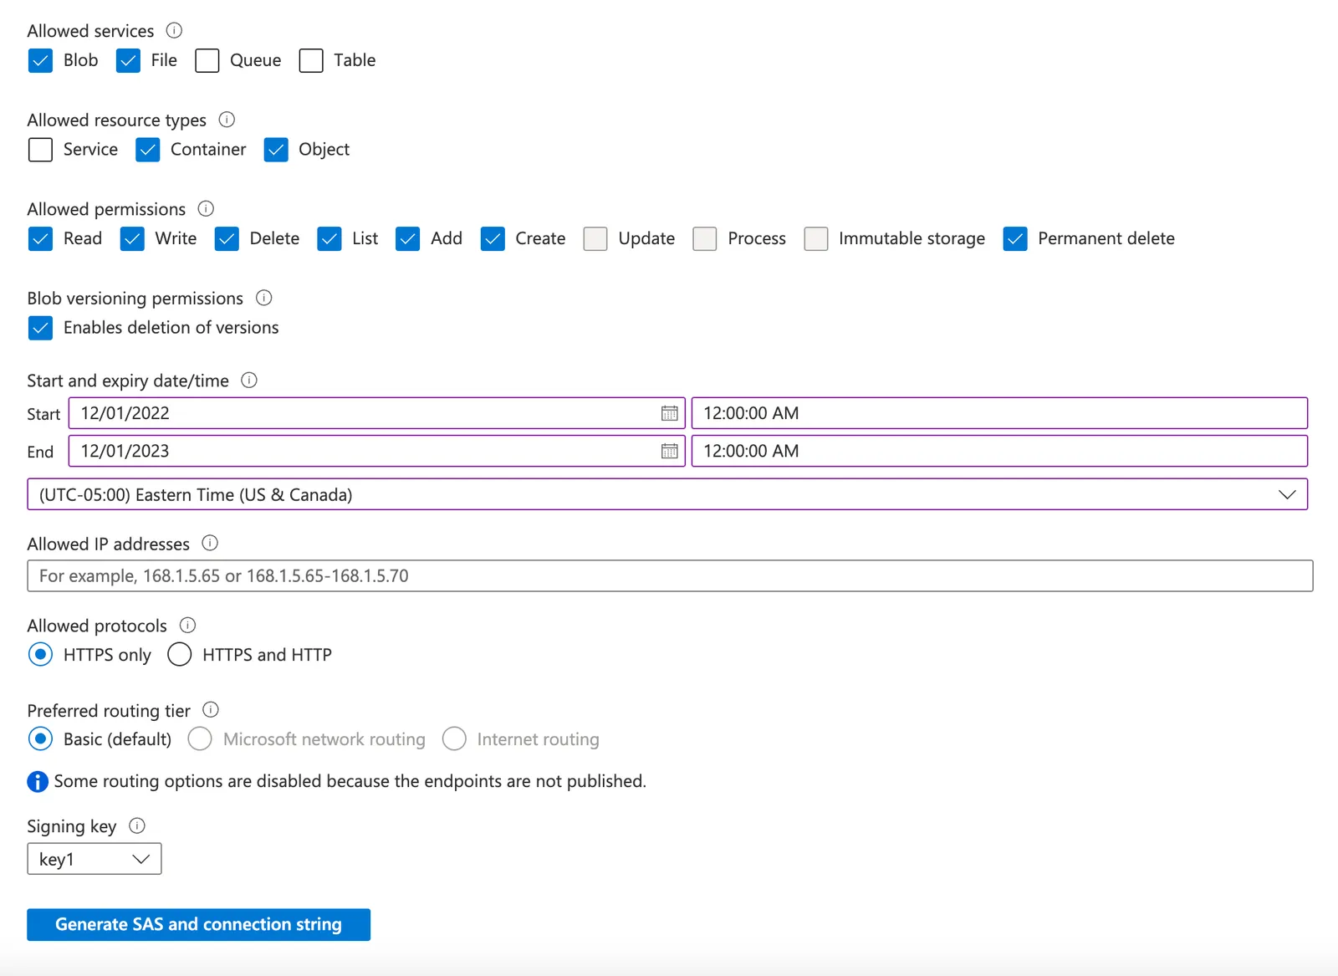
Task: Toggle the Read permission checkbox
Action: point(40,238)
